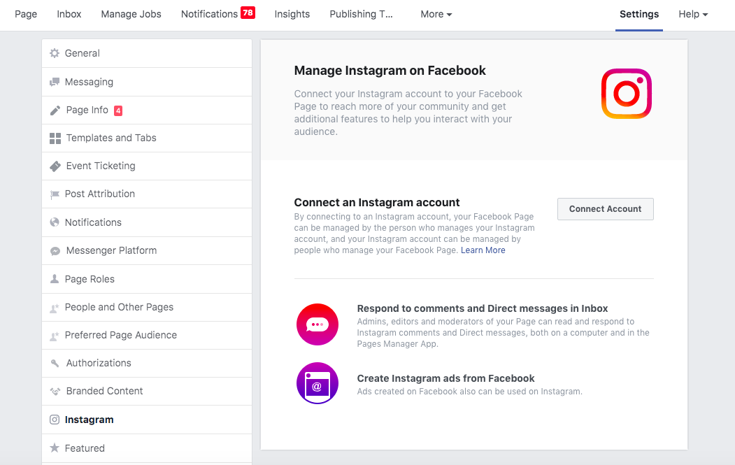Click the Featured star icon
735x465 pixels.
coord(55,448)
